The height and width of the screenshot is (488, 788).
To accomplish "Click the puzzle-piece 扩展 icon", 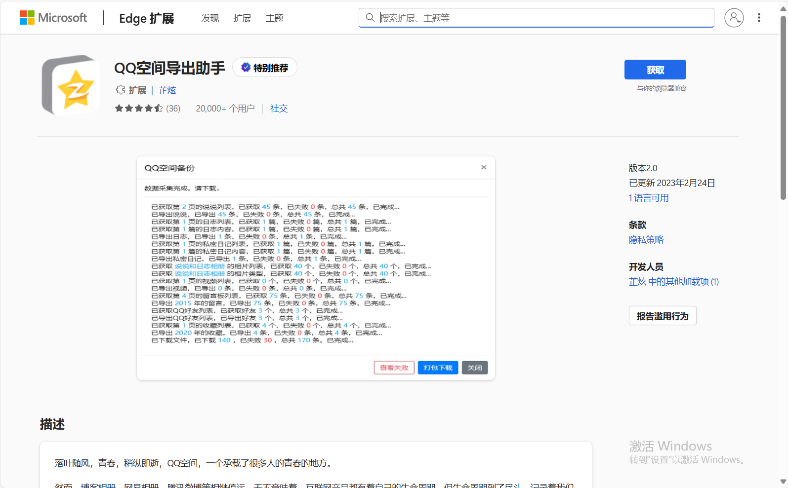I will pyautogui.click(x=120, y=90).
